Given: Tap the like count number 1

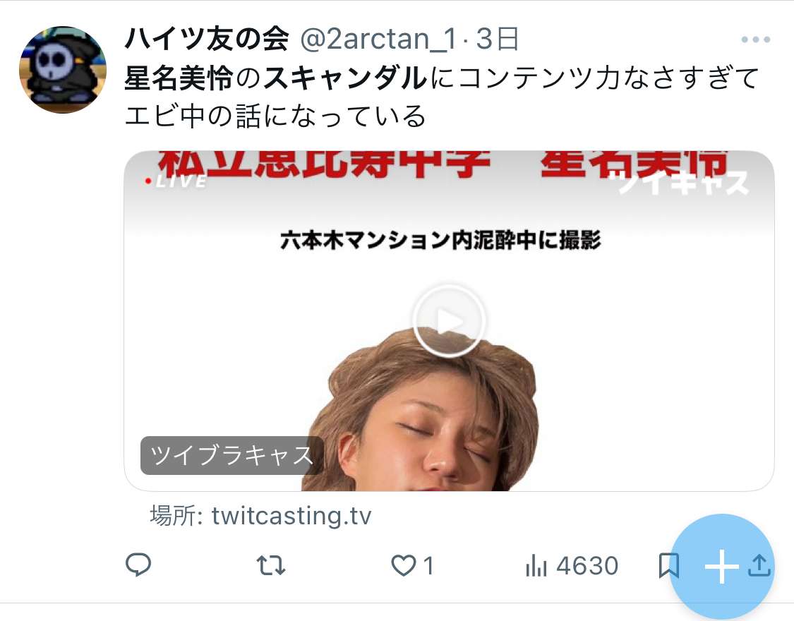Looking at the screenshot, I should coord(428,565).
